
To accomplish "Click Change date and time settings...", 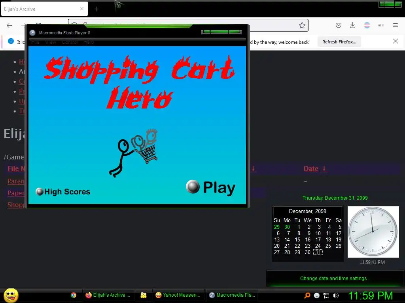I will click(335, 278).
